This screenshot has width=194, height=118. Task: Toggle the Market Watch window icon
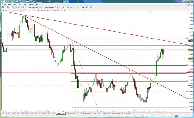(x=13, y=7)
